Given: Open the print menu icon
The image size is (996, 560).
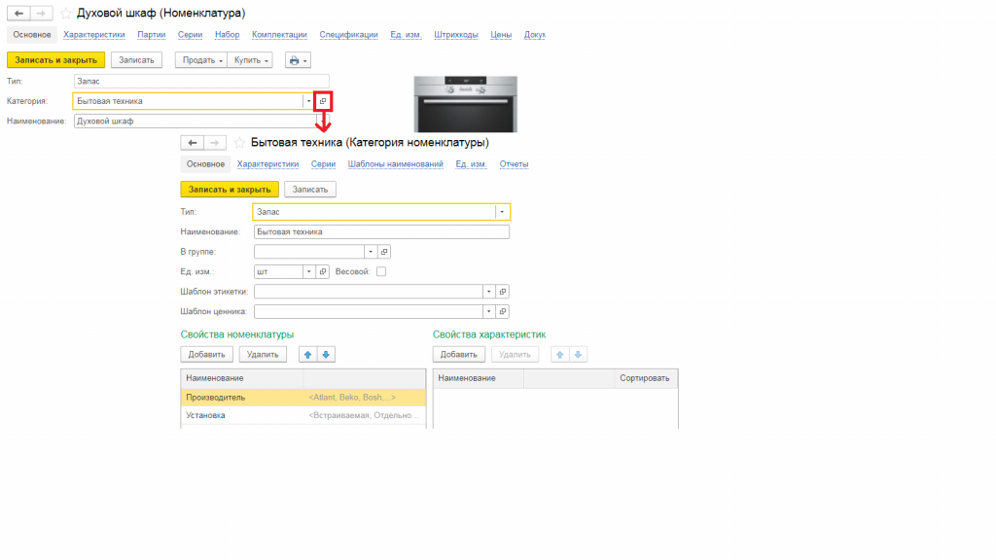Looking at the screenshot, I should click(298, 60).
